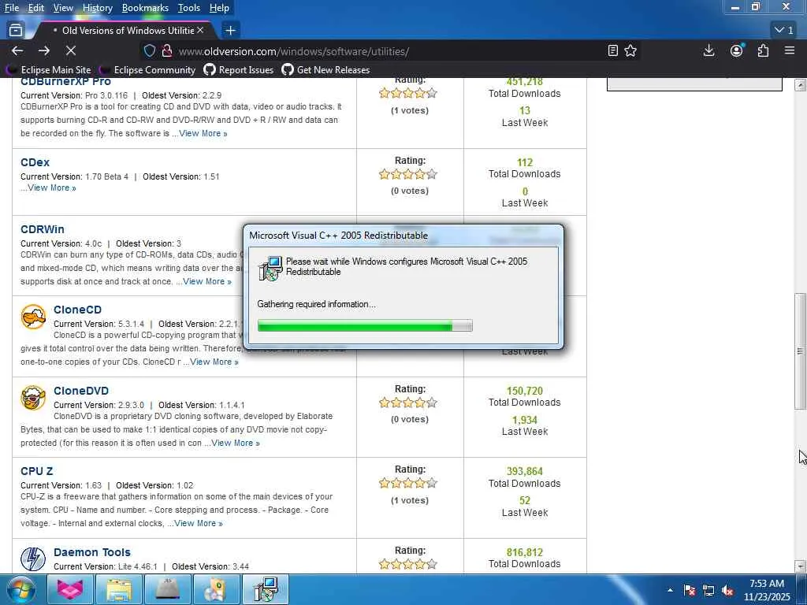
Task: Rate CloneDVD using its star rating
Action: [x=408, y=403]
